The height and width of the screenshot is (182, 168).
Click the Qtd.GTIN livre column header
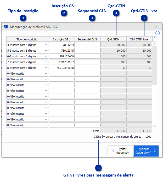(x=139, y=39)
